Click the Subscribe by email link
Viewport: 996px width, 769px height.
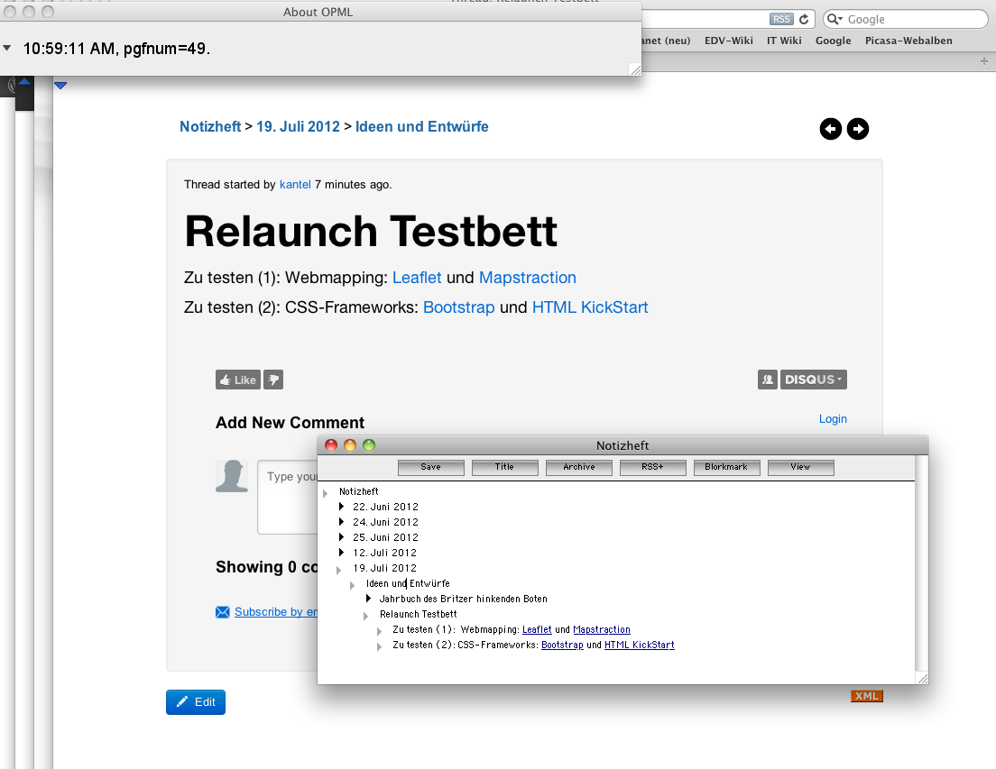click(x=276, y=611)
